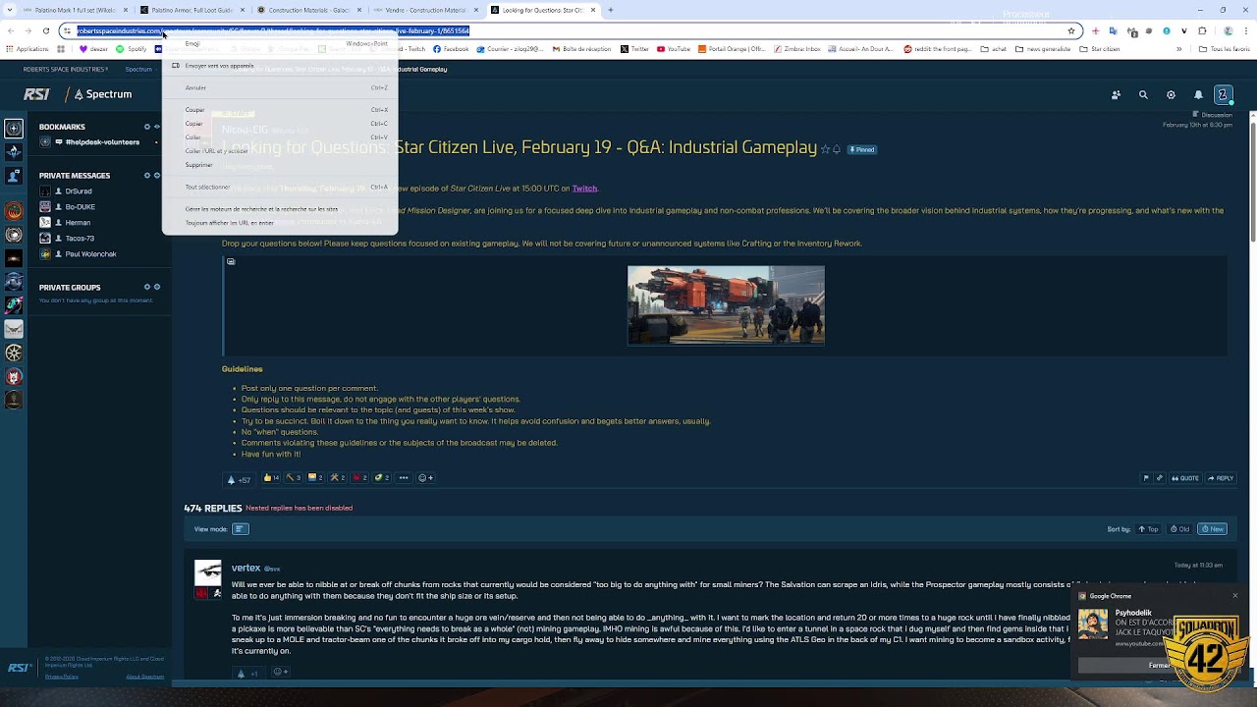Open the user avatar menu in Spectrum header
Image resolution: width=1257 pixels, height=707 pixels.
point(1223,95)
